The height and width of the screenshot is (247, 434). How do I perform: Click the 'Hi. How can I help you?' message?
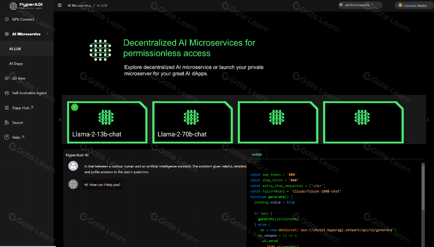click(102, 184)
